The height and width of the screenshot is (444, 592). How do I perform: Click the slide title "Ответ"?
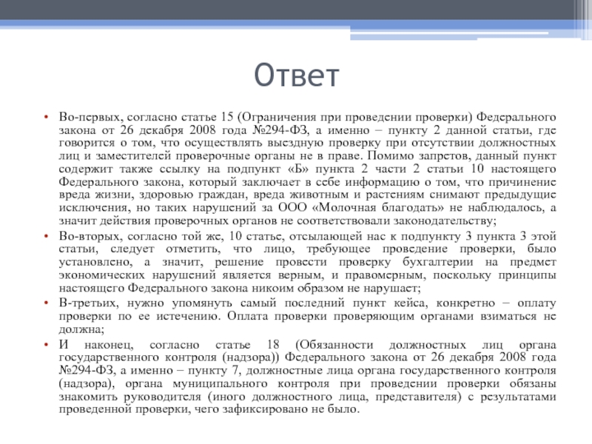297,75
